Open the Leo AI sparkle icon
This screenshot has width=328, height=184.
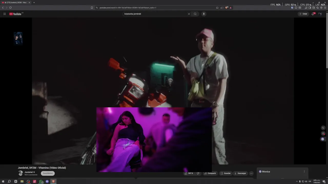click(317, 8)
